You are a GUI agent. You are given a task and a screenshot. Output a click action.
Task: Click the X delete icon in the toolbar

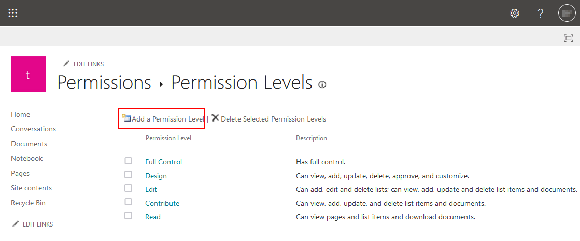[x=215, y=118]
